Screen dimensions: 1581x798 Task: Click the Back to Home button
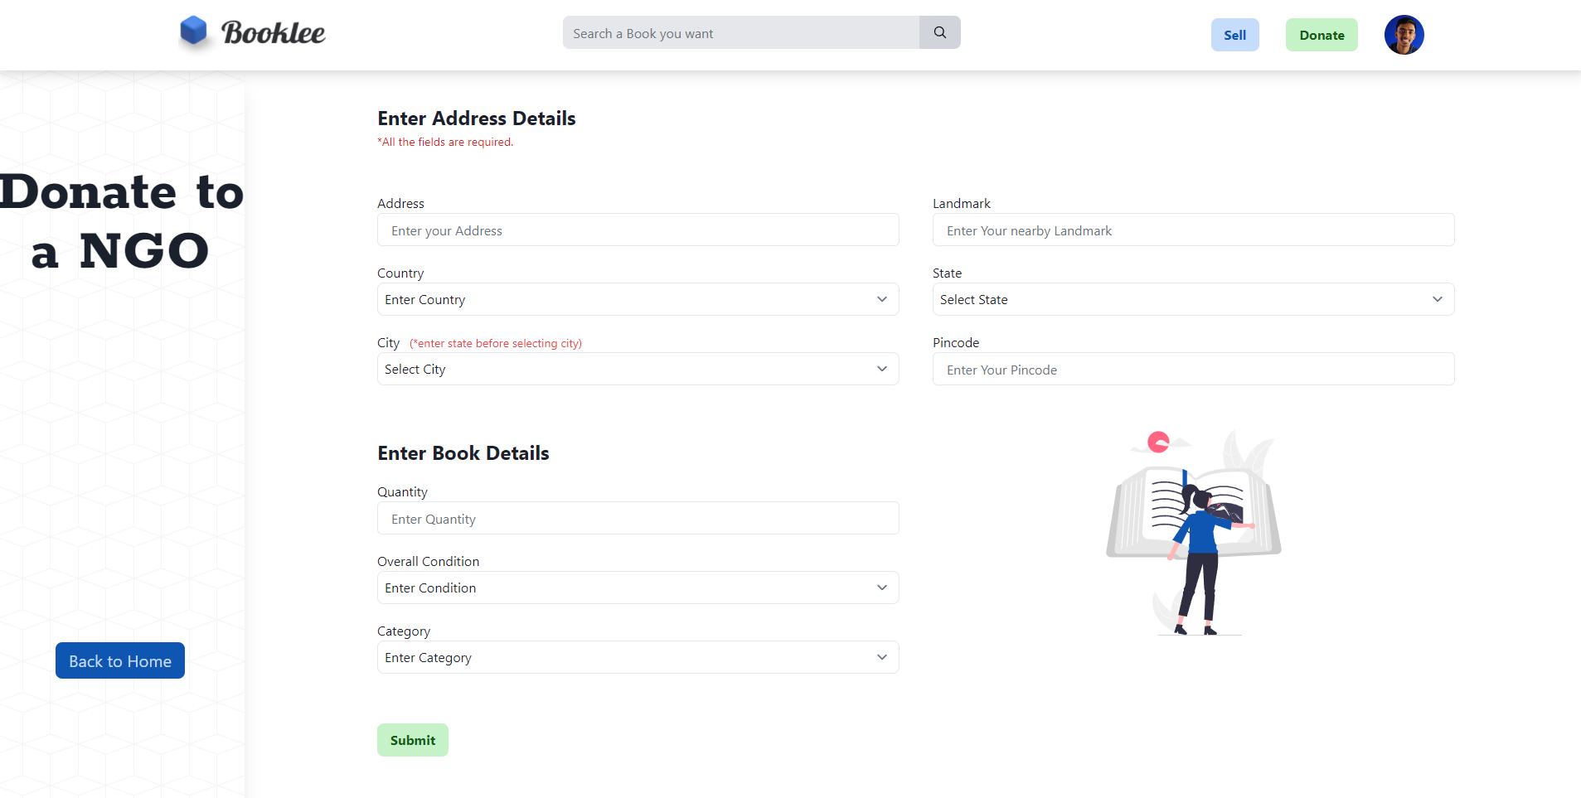click(x=120, y=660)
